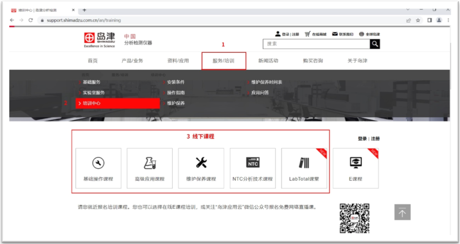Bookmark this page with star icon
The height and width of the screenshot is (244, 460).
tap(418, 20)
